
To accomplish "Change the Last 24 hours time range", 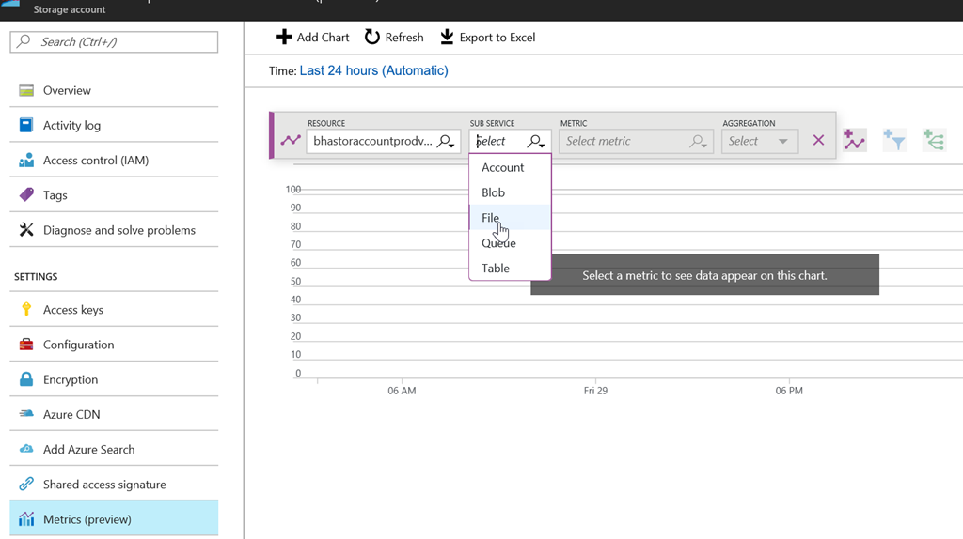I will [373, 70].
